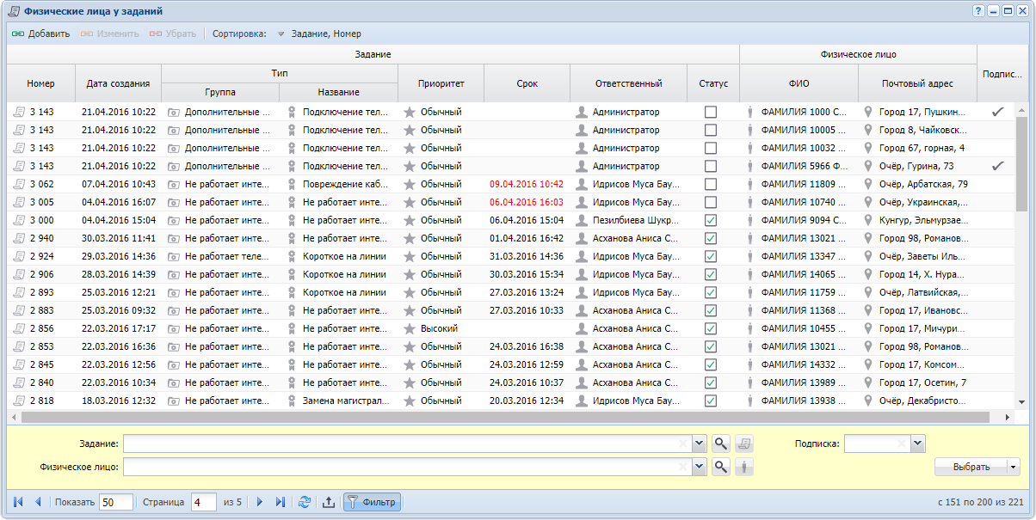The height and width of the screenshot is (520, 1036).
Task: Select cell Замена магистрал
Action: click(x=344, y=401)
